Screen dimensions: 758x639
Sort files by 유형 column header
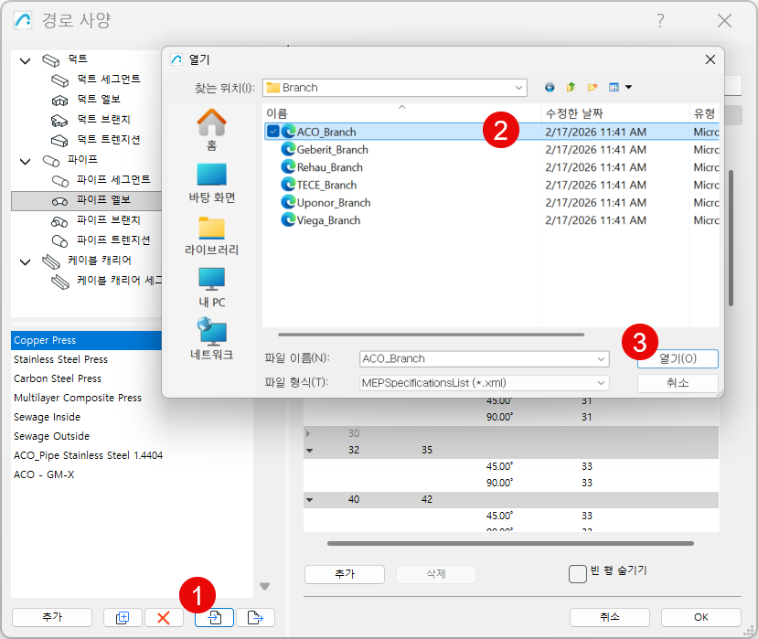(x=704, y=113)
